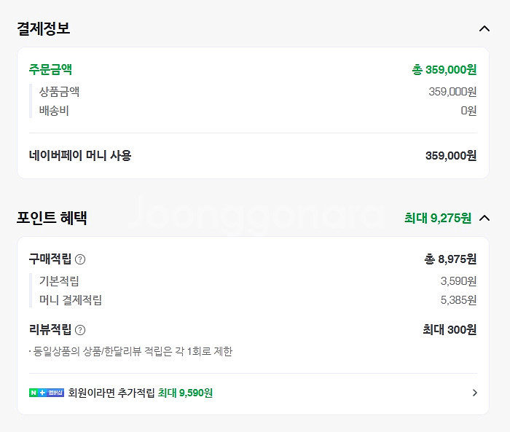Click the 최대 9,275원 points summary
Viewport: 510px width, 432px height.
click(438, 218)
